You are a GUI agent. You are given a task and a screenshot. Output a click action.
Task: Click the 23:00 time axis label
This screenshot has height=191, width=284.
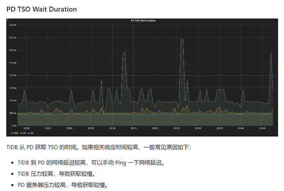(70, 128)
